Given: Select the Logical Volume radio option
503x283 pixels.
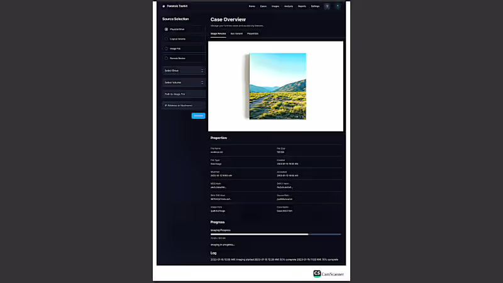Looking at the screenshot, I should (166, 39).
